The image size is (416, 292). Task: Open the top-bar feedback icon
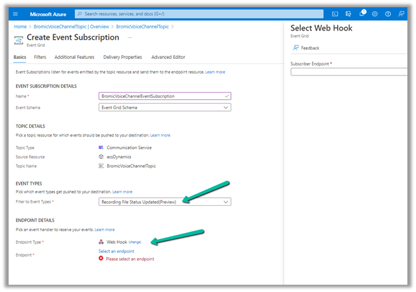click(401, 13)
